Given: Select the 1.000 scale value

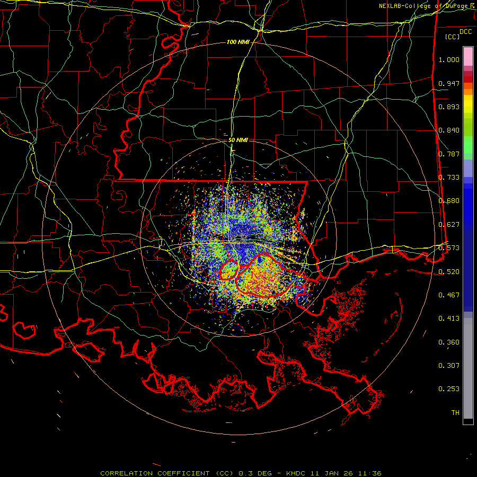Looking at the screenshot, I should tap(449, 59).
